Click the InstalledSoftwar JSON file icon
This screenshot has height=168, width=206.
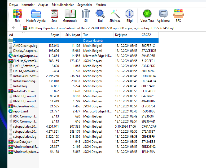click(x=11, y=91)
